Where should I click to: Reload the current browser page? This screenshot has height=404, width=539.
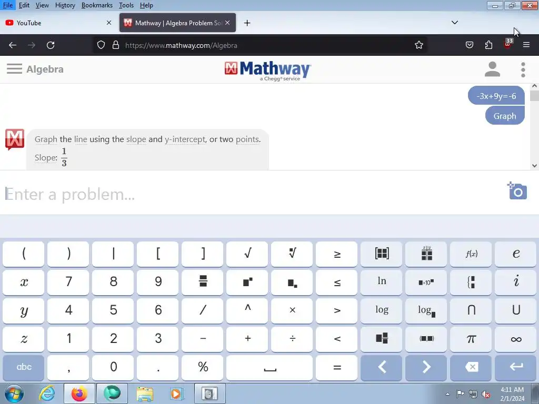pos(51,45)
